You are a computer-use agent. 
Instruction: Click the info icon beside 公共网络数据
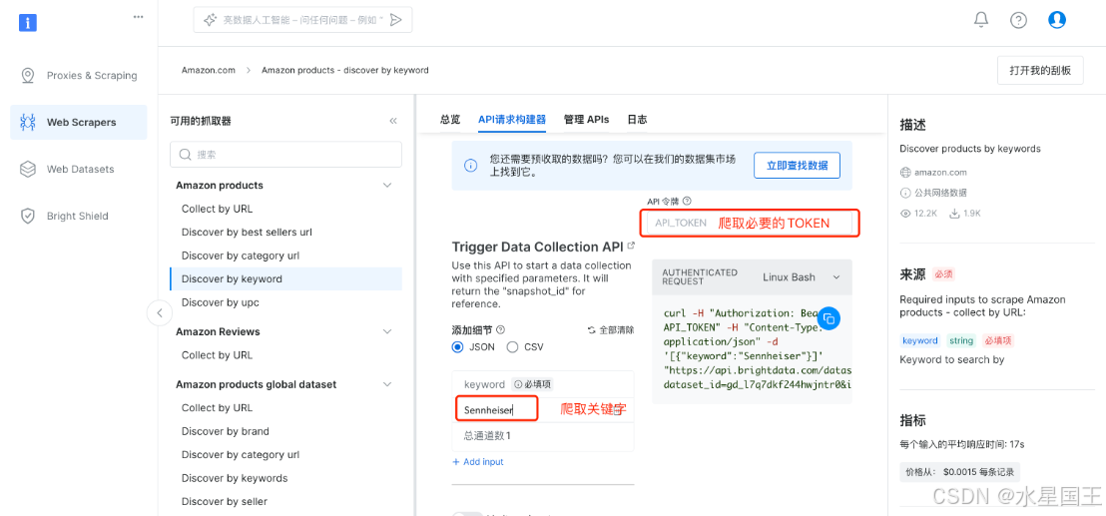[x=905, y=193]
